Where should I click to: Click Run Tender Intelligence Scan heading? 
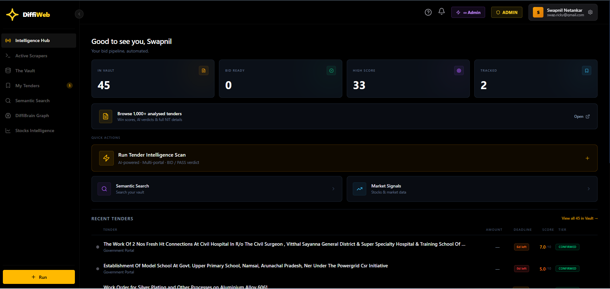click(x=152, y=155)
